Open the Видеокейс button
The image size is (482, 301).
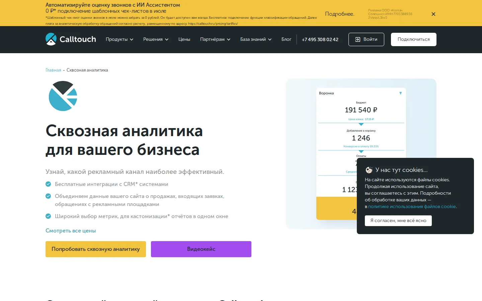point(201,249)
